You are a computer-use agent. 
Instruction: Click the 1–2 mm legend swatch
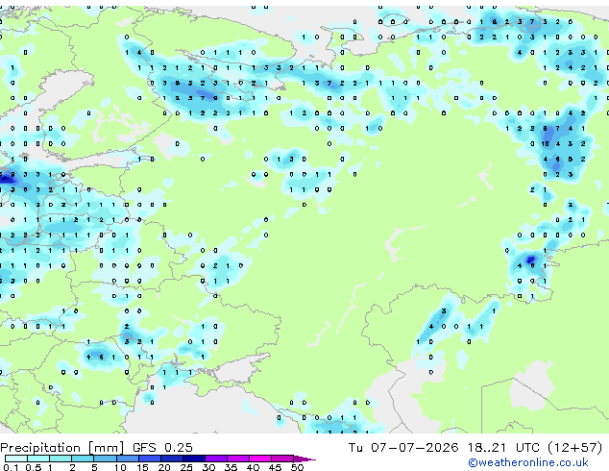click(61, 459)
